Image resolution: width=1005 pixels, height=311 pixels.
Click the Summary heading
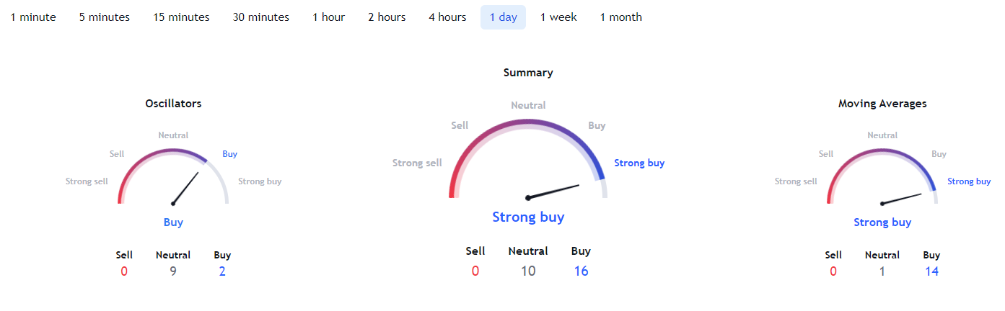pyautogui.click(x=528, y=73)
